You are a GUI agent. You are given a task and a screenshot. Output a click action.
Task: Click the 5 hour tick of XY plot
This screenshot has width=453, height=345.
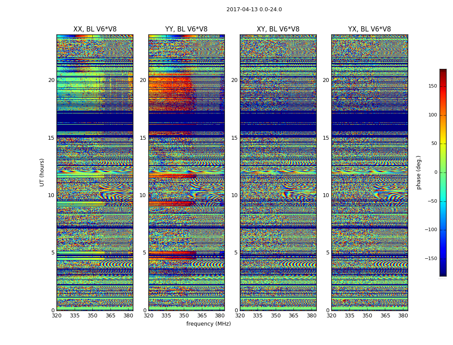pos(236,253)
